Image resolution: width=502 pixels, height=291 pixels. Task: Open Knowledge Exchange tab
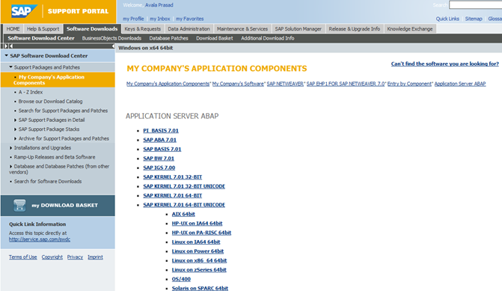[x=410, y=29]
